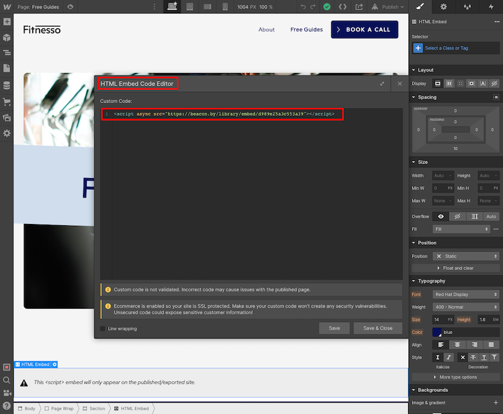This screenshot has width=503, height=414.
Task: Click the blue color swatch
Action: click(x=437, y=332)
